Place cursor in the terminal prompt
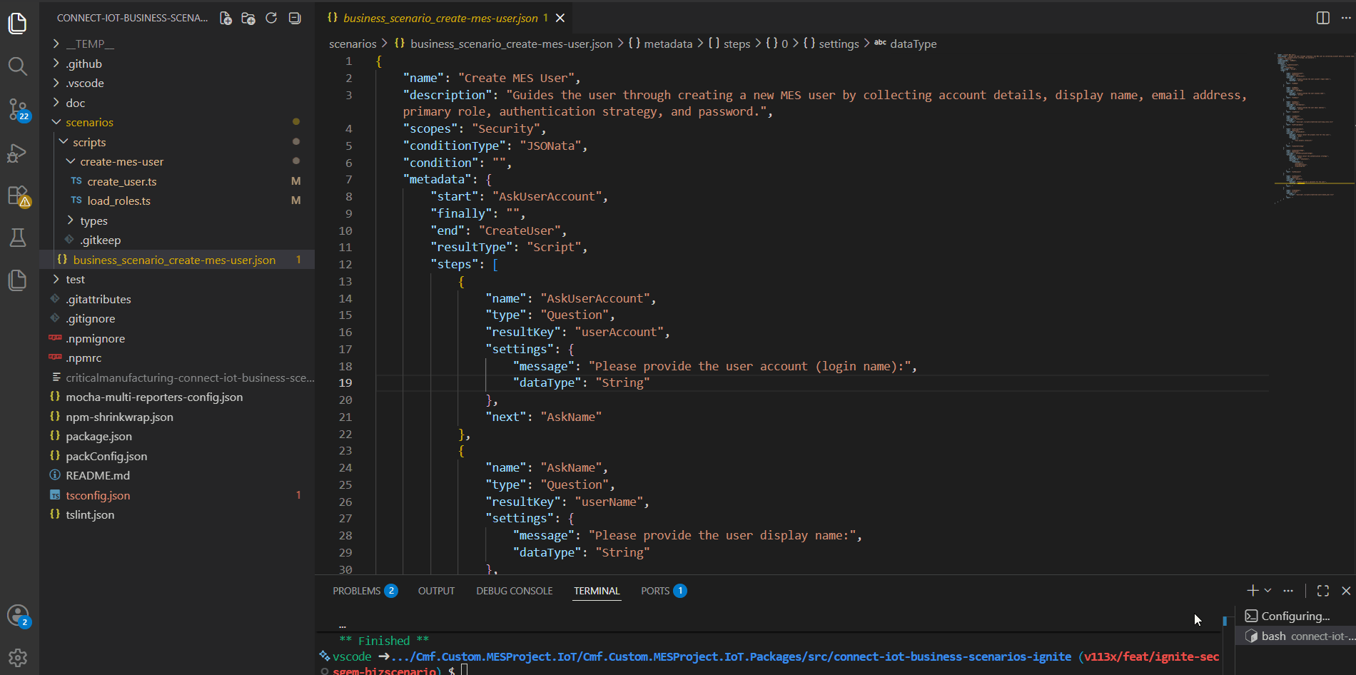Viewport: 1356px width, 675px height. tap(465, 670)
